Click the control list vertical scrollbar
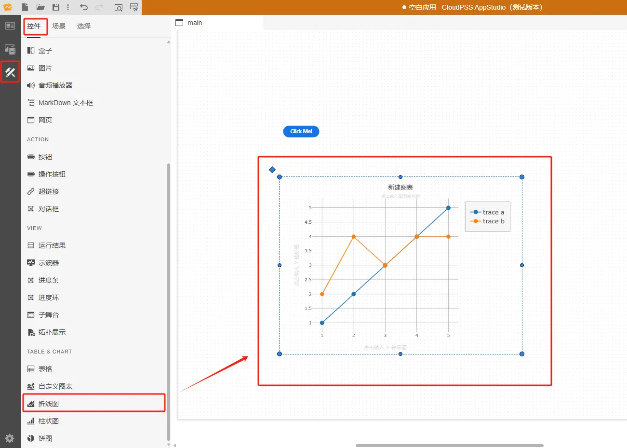 click(169, 302)
